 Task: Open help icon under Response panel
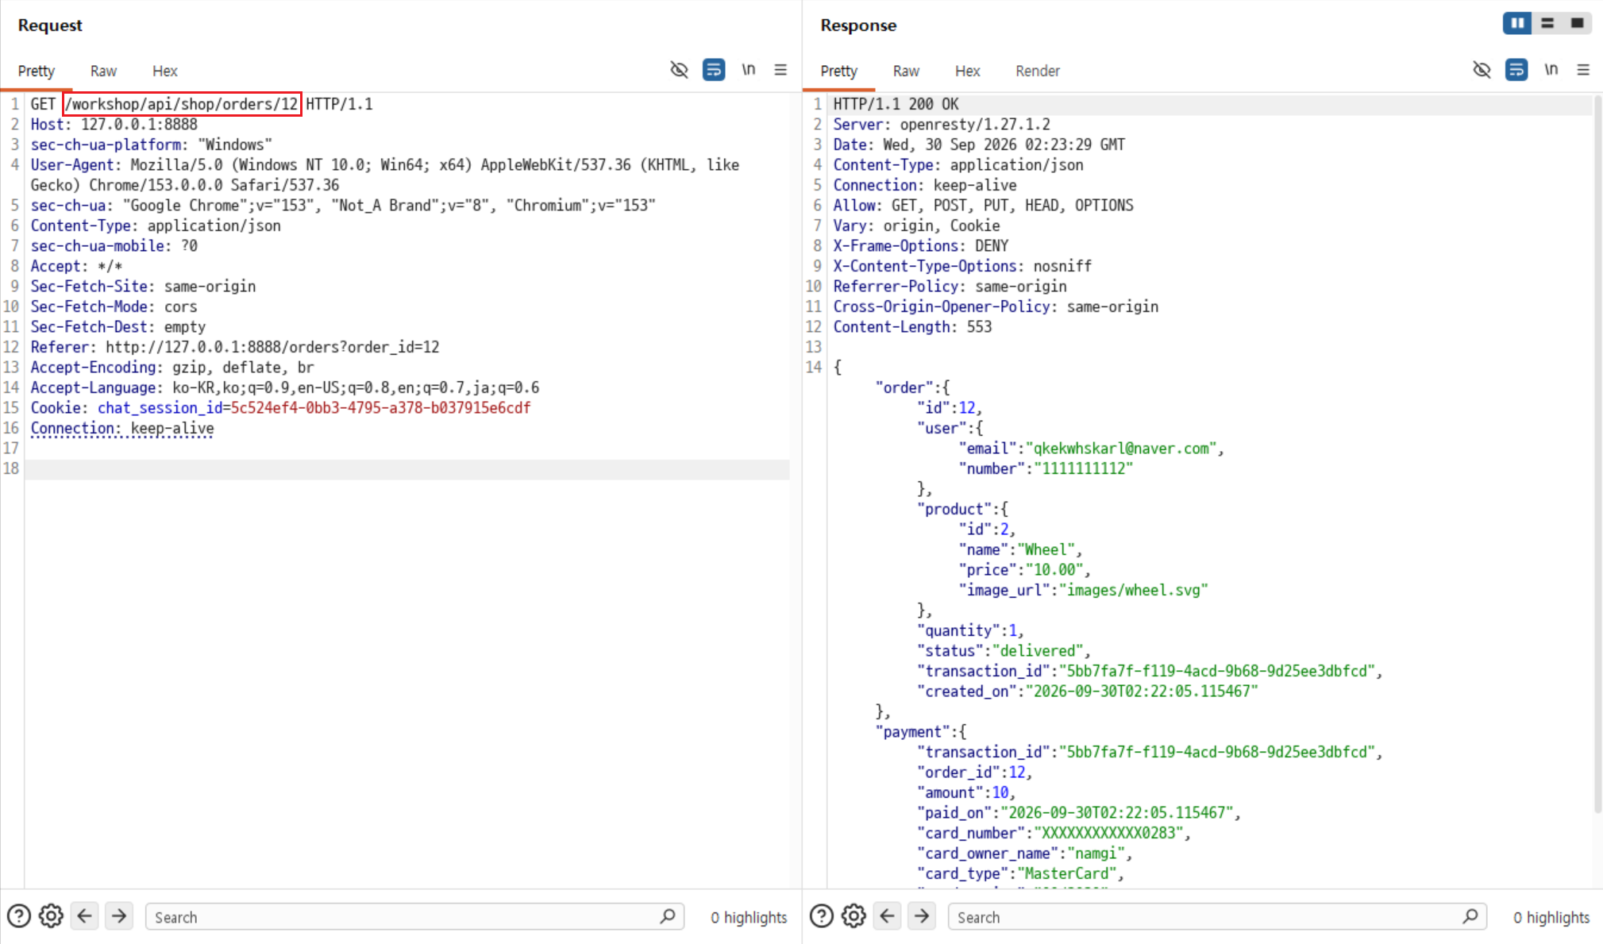click(822, 916)
